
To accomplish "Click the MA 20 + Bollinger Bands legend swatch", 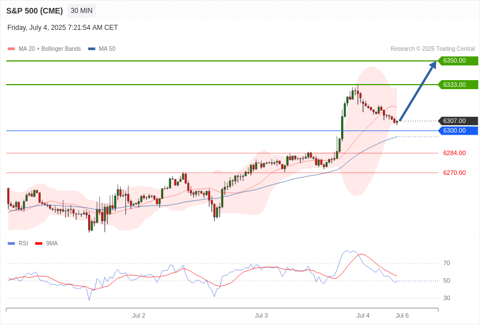I will point(11,49).
